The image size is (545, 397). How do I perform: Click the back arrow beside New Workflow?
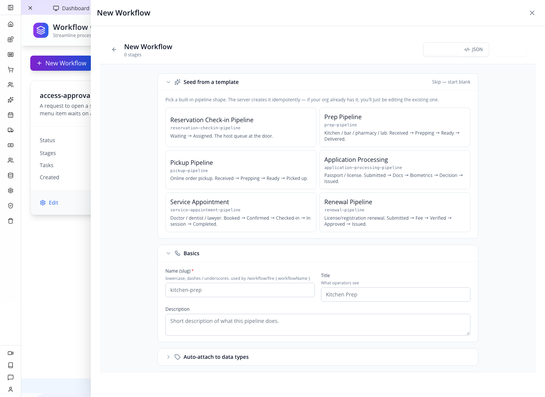click(114, 50)
